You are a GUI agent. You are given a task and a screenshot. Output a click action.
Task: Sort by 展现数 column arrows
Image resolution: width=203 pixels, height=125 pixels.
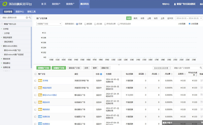pyautogui.click(x=146, y=74)
